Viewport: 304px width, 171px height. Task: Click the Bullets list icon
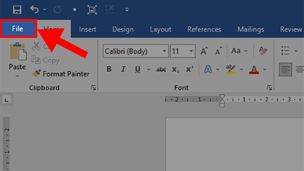(285, 51)
